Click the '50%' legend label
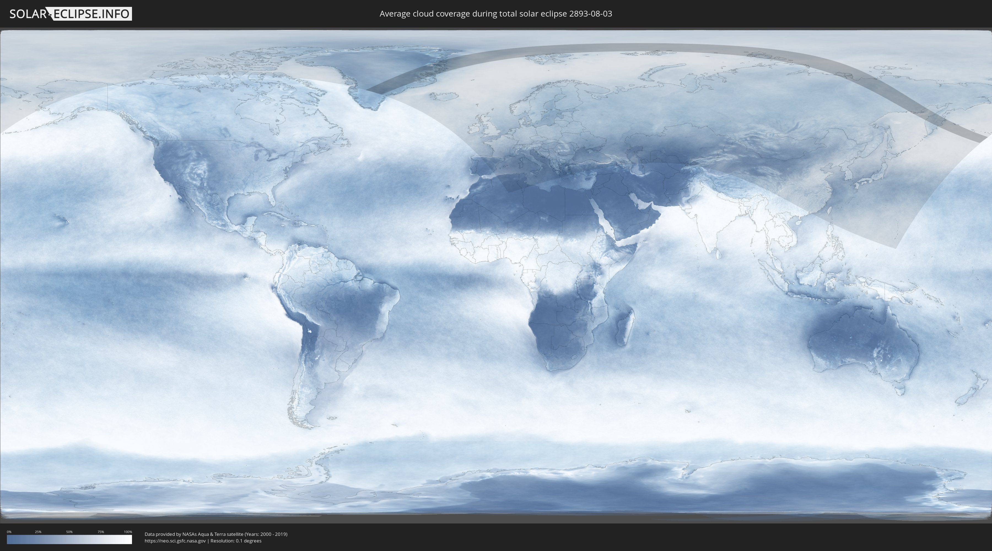The height and width of the screenshot is (551, 992). (x=69, y=532)
